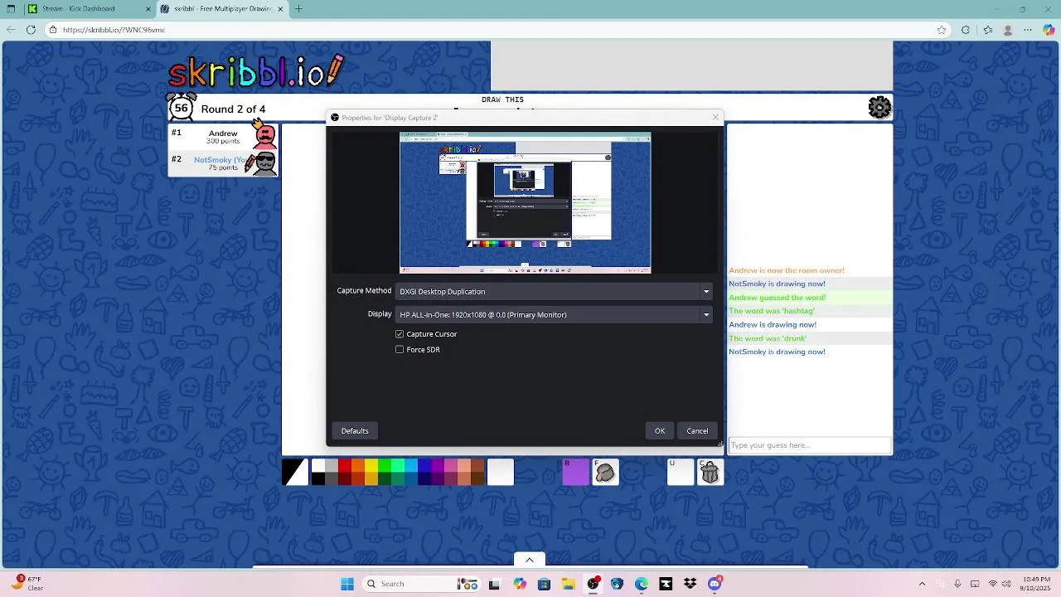Open OBS Studio from the taskbar
Screen dimensions: 1061x597
pyautogui.click(x=593, y=584)
